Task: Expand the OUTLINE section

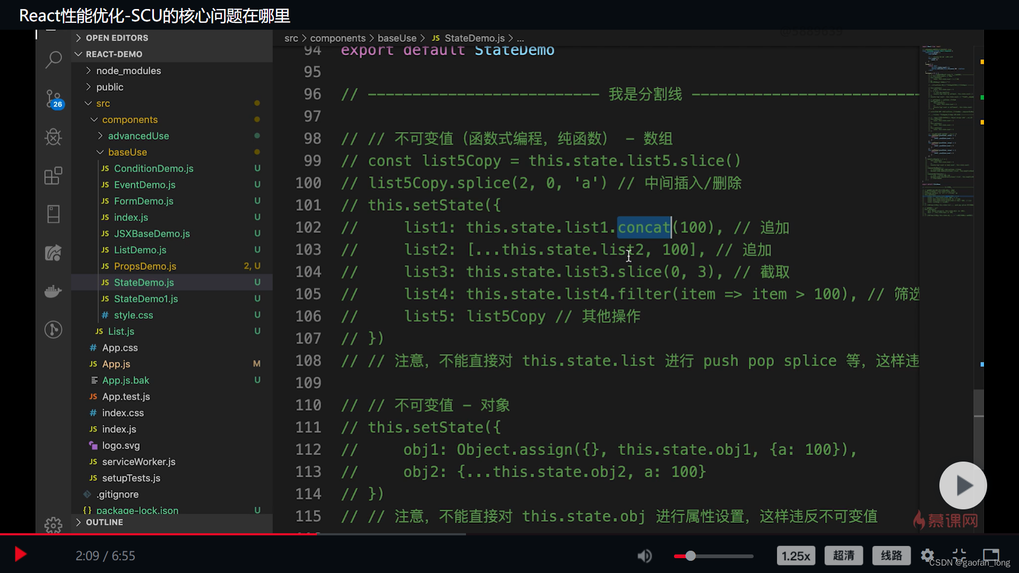Action: point(104,522)
